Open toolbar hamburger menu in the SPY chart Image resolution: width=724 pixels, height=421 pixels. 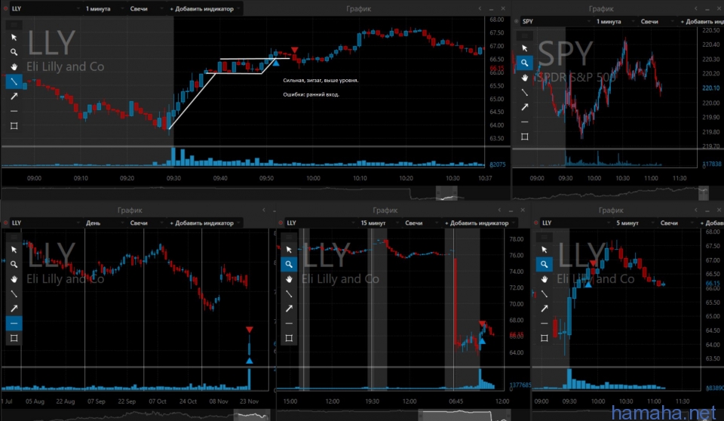point(525,35)
